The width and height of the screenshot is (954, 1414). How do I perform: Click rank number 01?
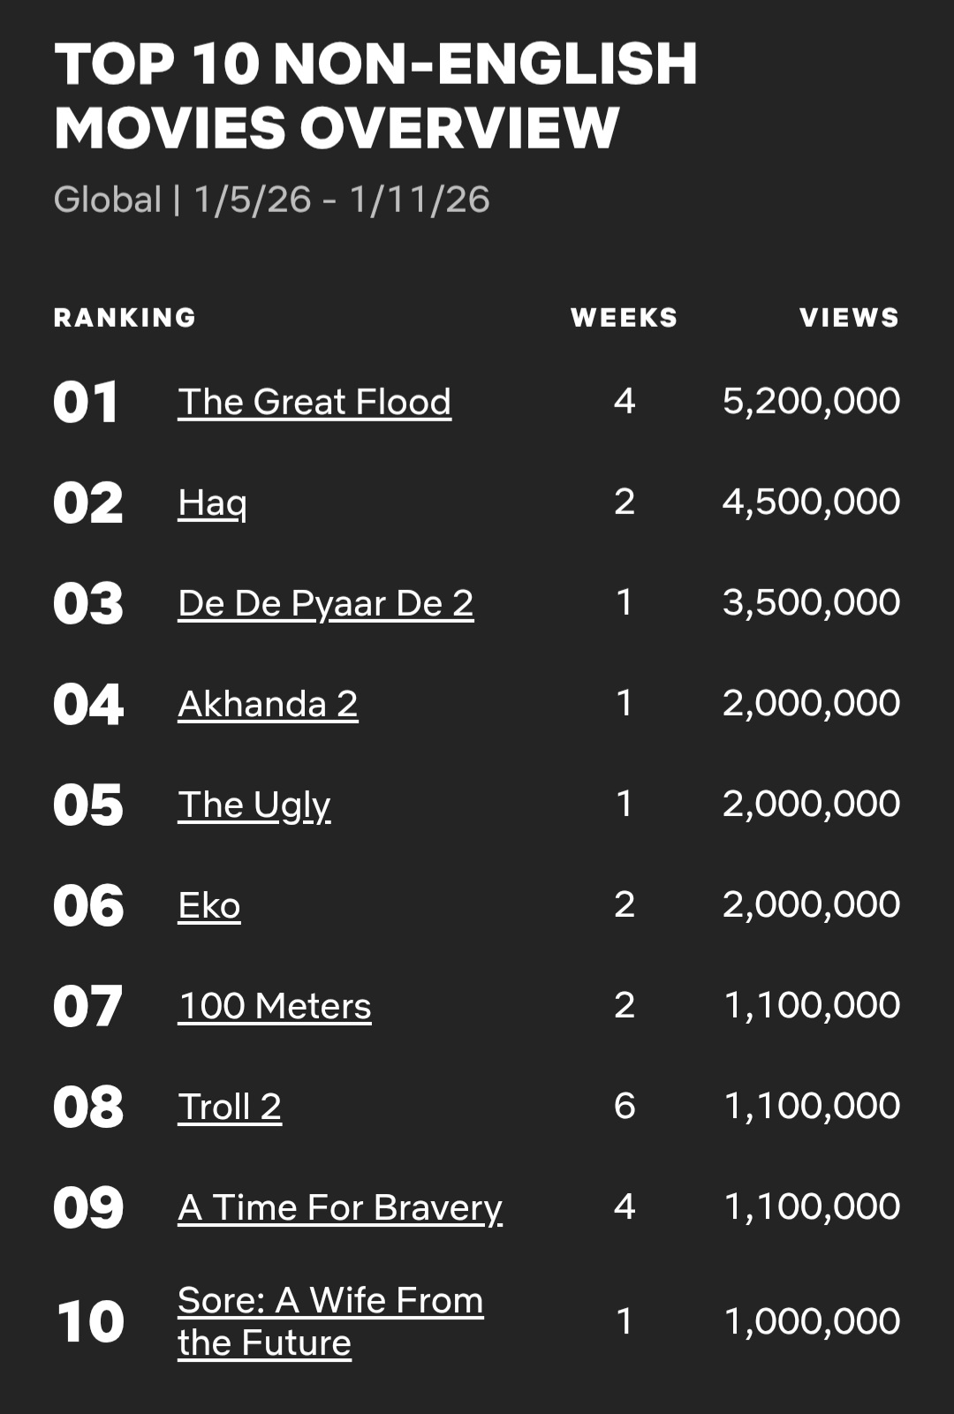pyautogui.click(x=86, y=403)
